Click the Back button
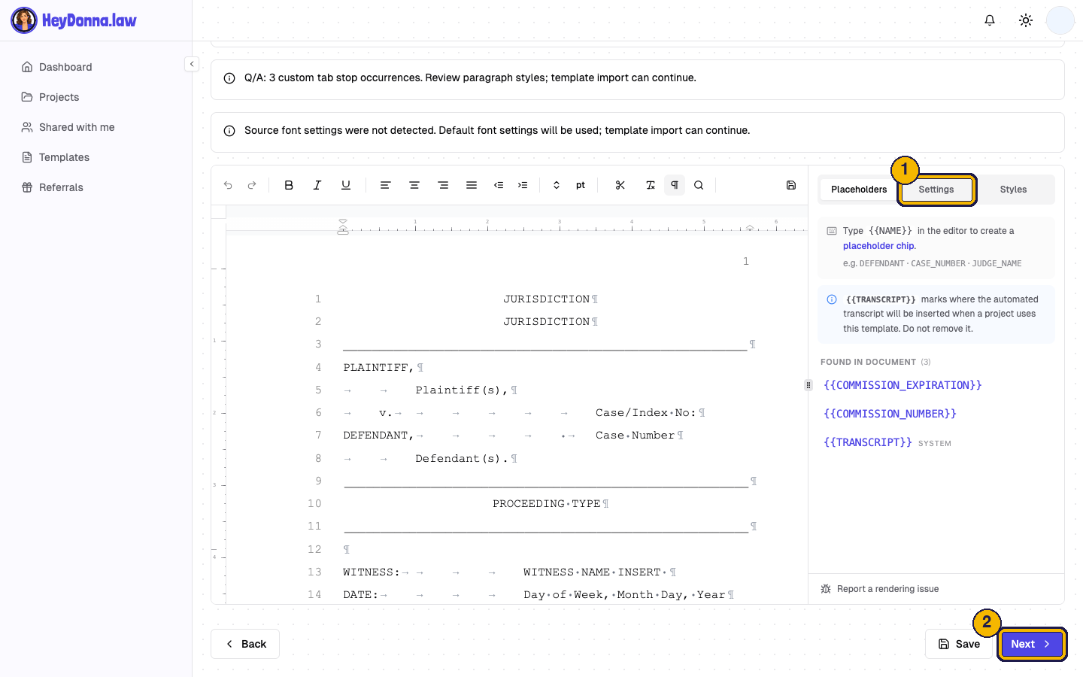This screenshot has height=677, width=1083. (x=245, y=644)
